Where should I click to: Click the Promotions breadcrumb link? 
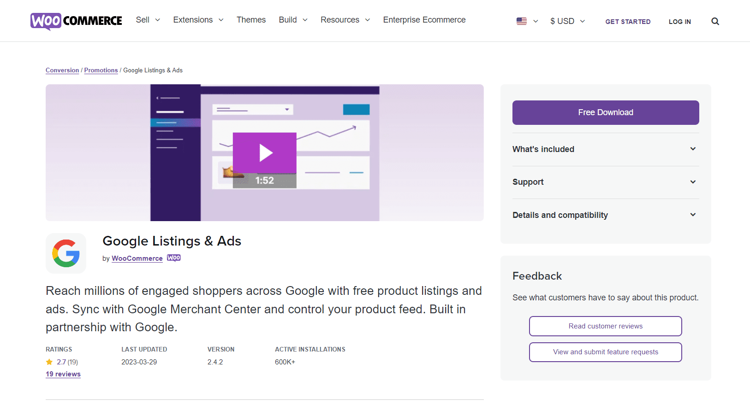click(x=101, y=70)
